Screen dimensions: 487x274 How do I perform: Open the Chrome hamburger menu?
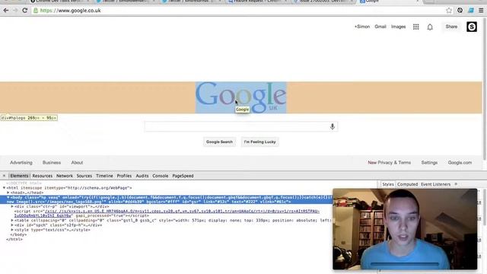[x=481, y=10]
